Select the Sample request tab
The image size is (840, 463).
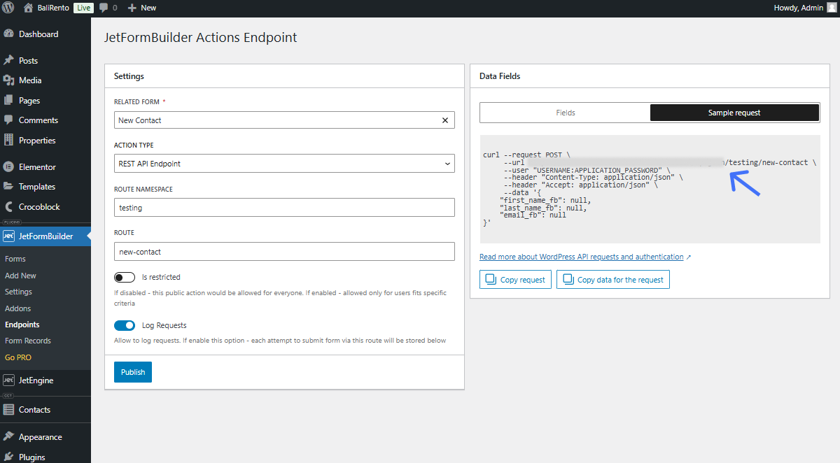[x=734, y=112]
